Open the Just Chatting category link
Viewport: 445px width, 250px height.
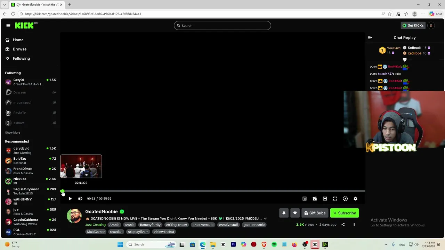pos(96,225)
